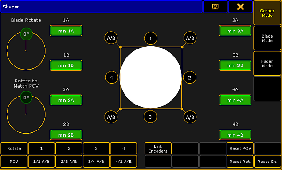Click top-left A/B corner handle

pyautogui.click(x=111, y=38)
